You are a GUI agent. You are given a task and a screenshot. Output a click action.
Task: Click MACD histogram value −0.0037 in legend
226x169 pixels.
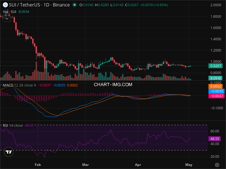[x=45, y=85]
